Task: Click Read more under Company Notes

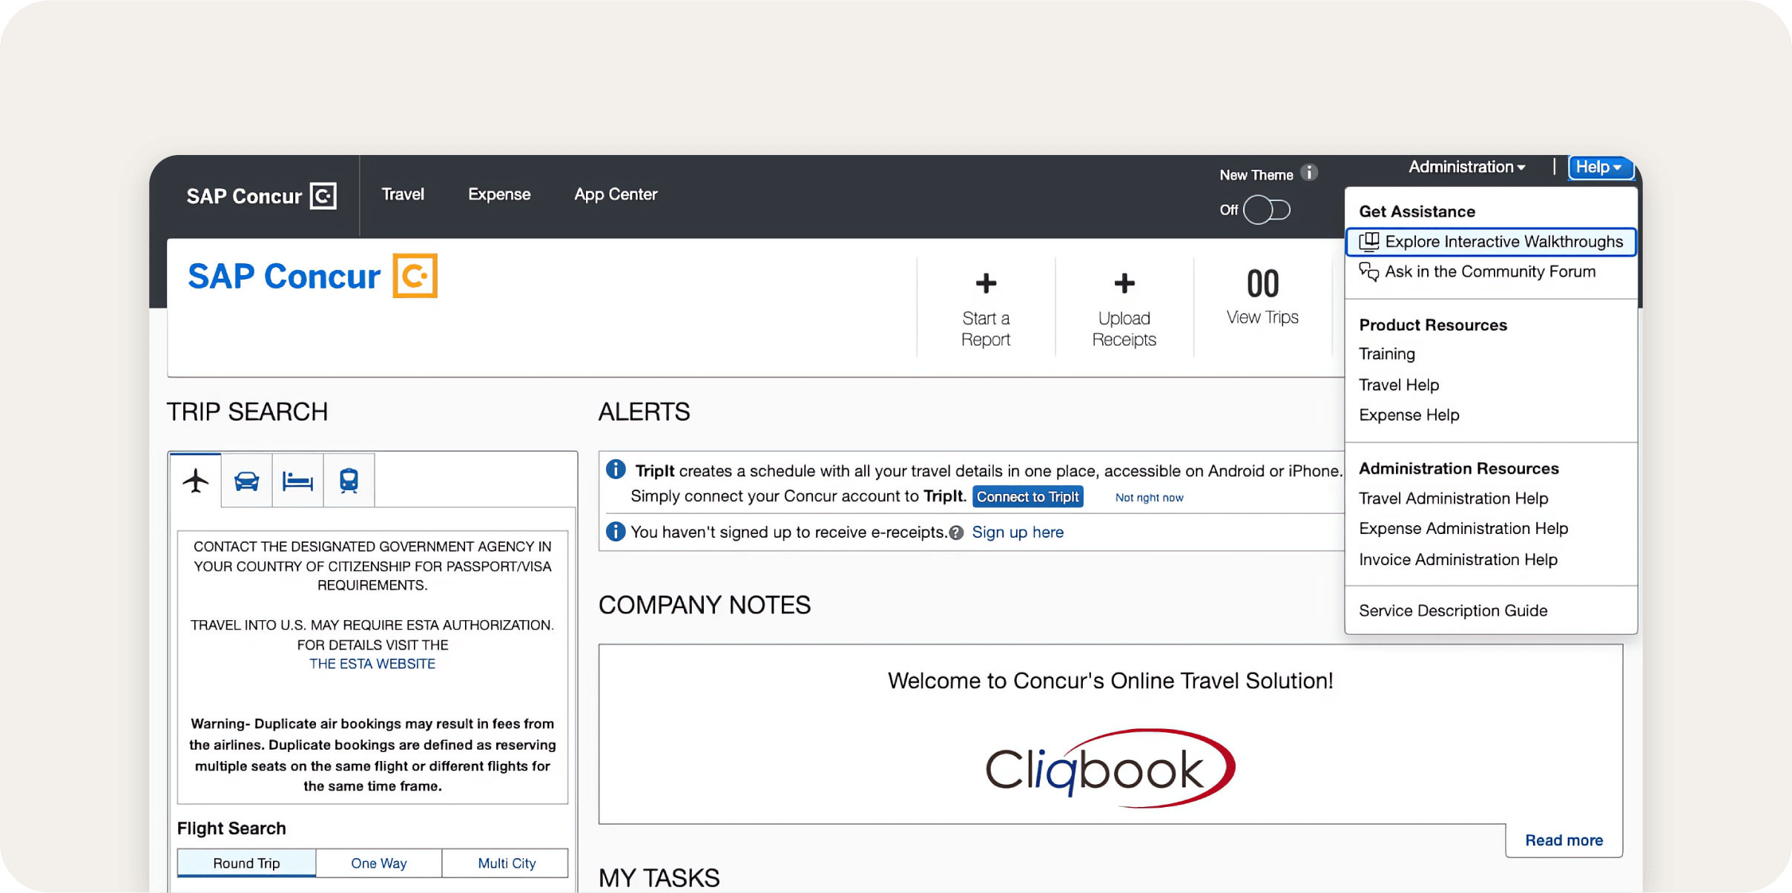Action: [1564, 840]
